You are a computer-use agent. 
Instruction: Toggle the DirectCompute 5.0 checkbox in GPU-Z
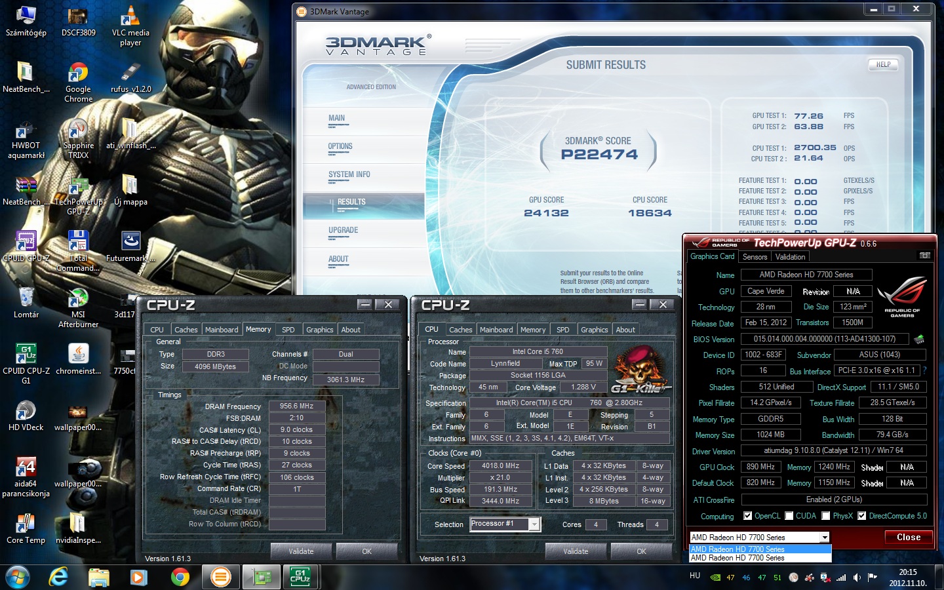862,516
